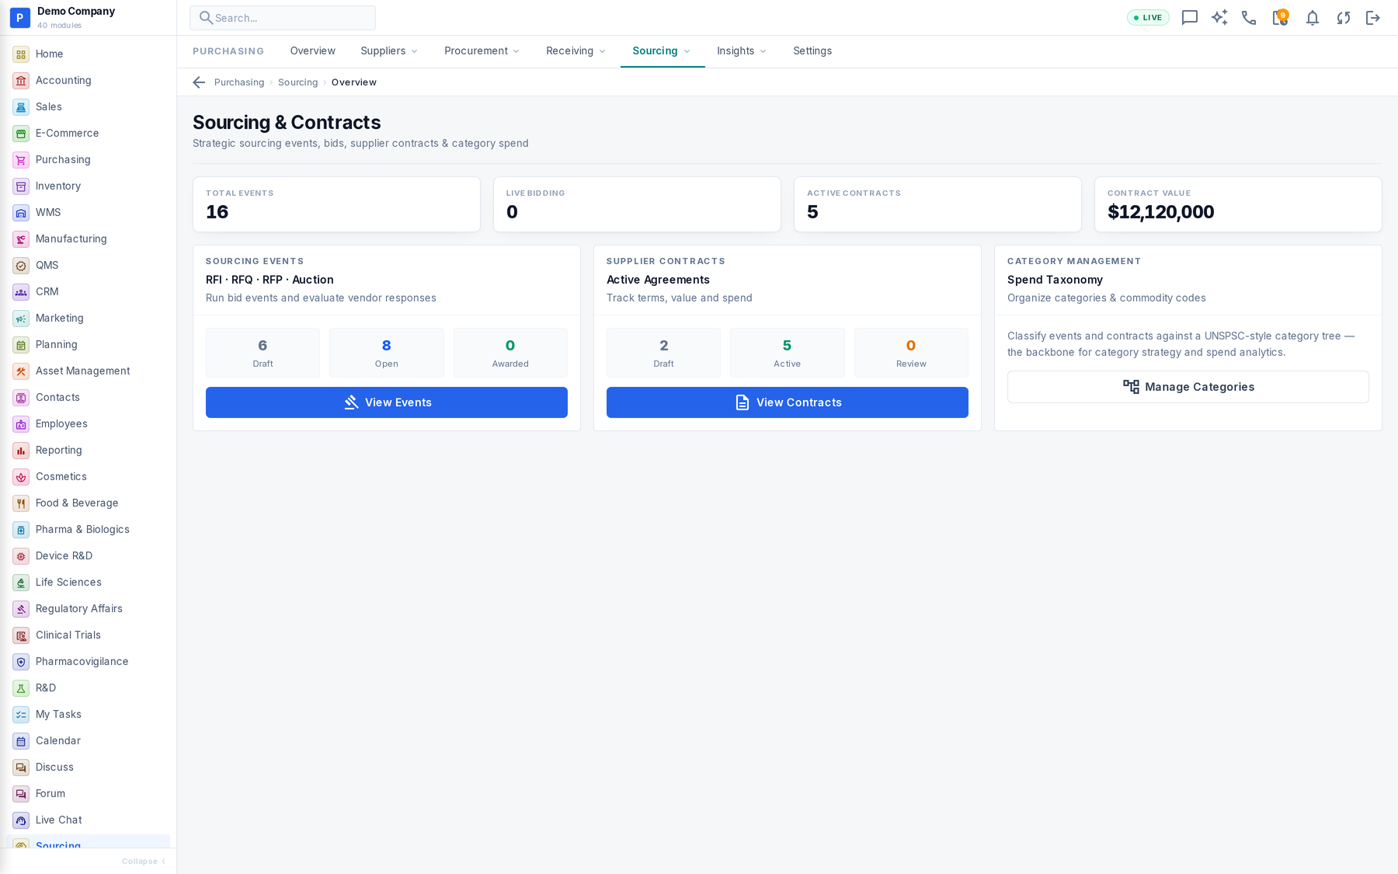Go to Employees in the sidebar
1398x874 pixels.
click(88, 424)
